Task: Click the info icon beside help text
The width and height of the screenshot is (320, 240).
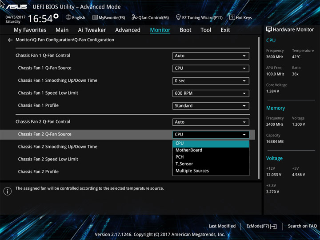Action: point(8,191)
